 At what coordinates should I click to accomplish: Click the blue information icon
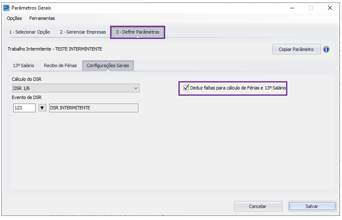pyautogui.click(x=326, y=49)
